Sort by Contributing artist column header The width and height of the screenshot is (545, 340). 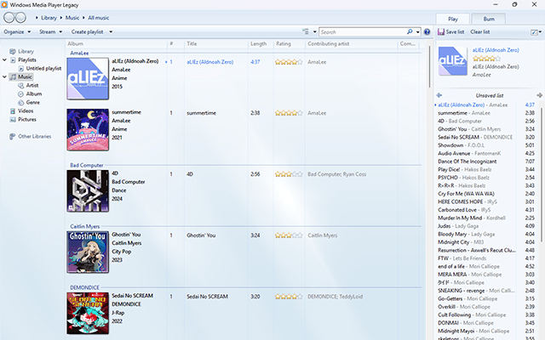coord(329,43)
